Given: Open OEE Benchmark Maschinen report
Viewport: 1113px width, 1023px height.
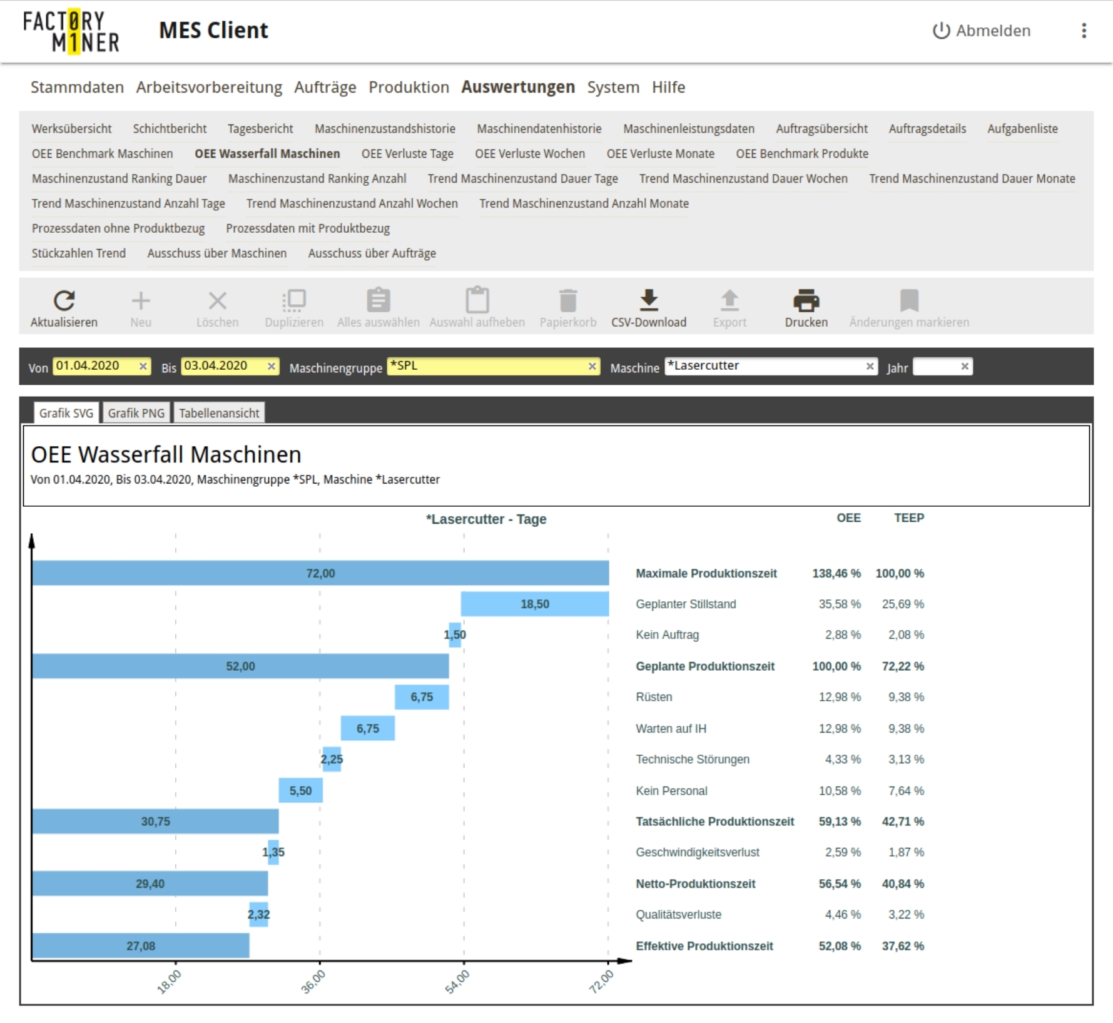Looking at the screenshot, I should tap(103, 154).
